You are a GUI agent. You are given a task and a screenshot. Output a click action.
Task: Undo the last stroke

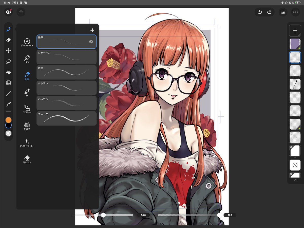[260, 12]
